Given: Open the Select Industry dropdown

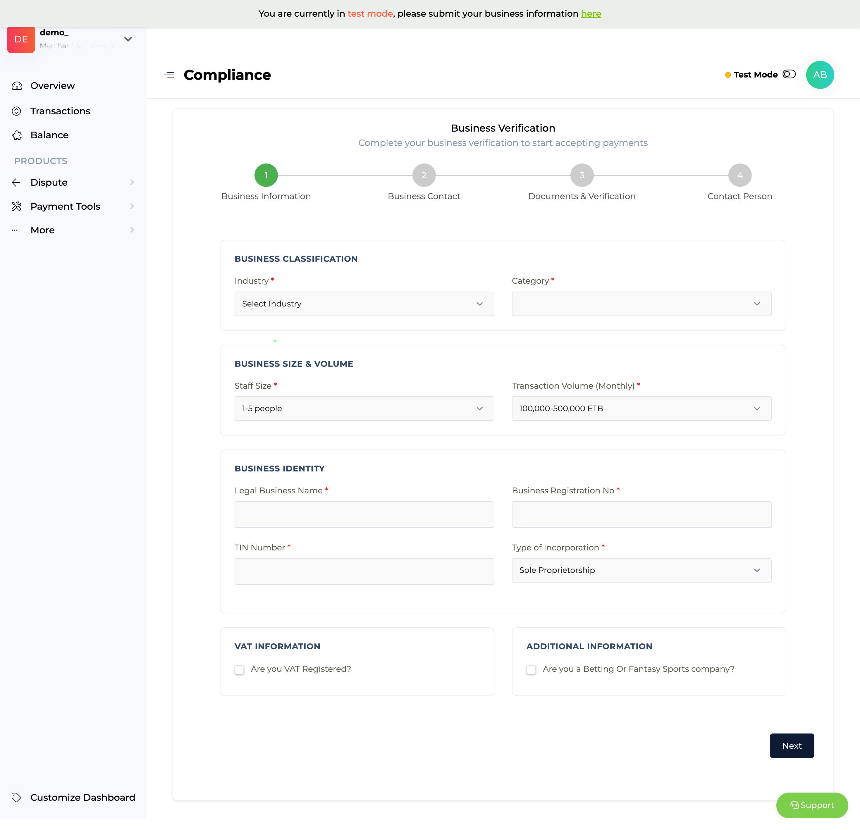Looking at the screenshot, I should [x=364, y=304].
